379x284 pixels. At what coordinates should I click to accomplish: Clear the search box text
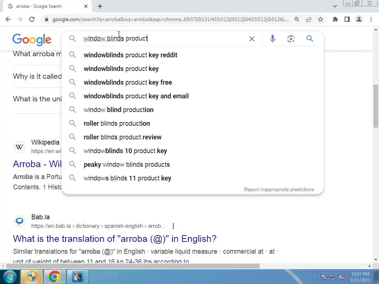(252, 38)
